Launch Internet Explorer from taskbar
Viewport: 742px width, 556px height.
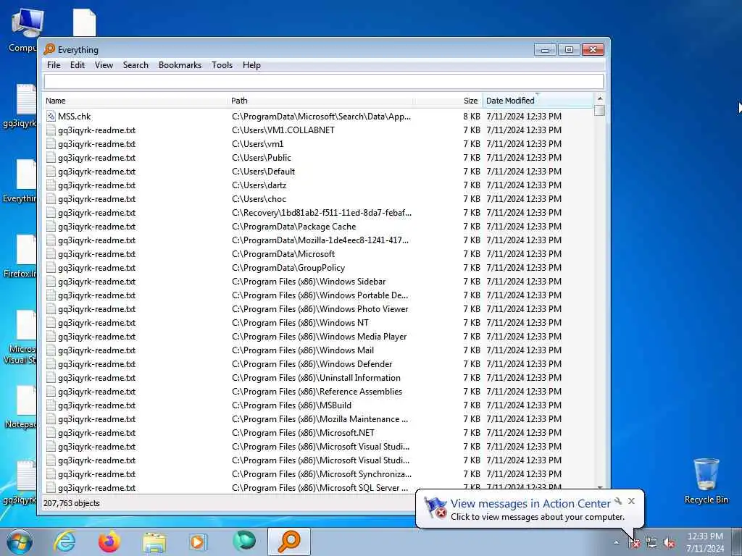click(x=64, y=542)
